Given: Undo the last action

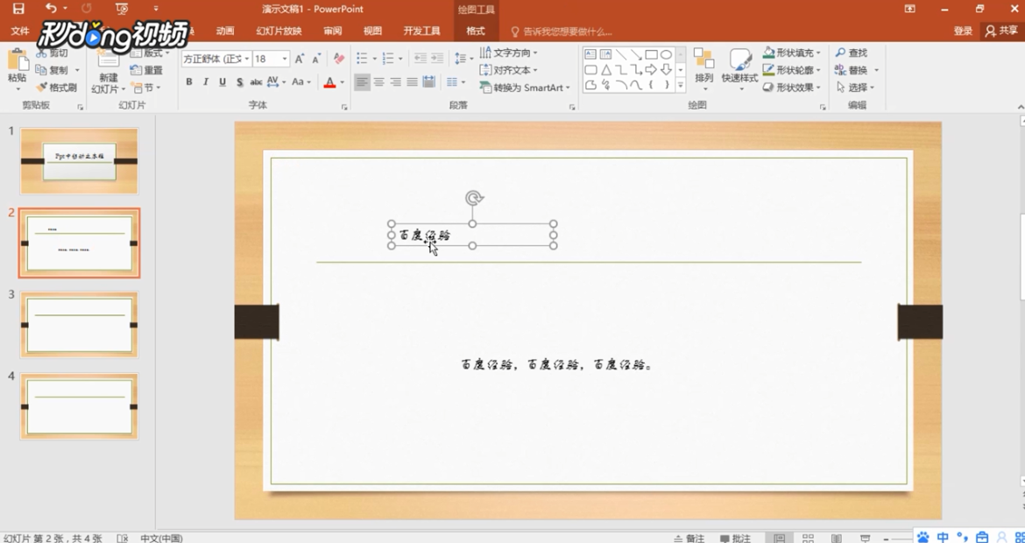Looking at the screenshot, I should [x=50, y=9].
